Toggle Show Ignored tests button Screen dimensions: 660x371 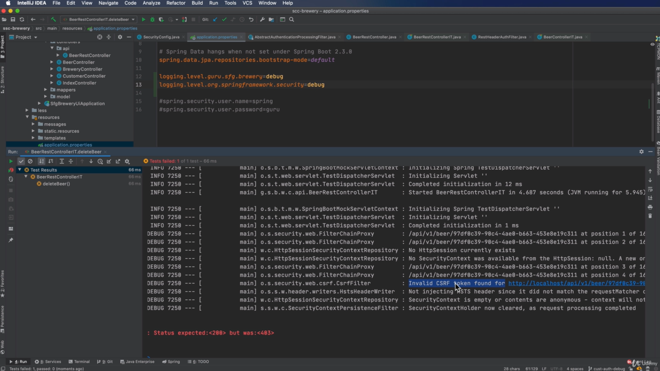click(30, 161)
